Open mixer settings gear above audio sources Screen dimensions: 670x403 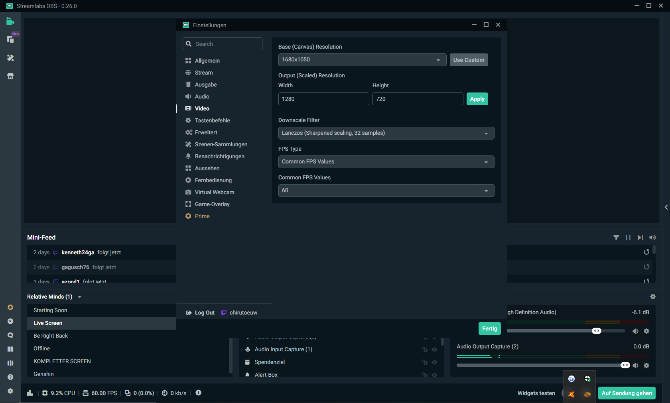[653, 297]
